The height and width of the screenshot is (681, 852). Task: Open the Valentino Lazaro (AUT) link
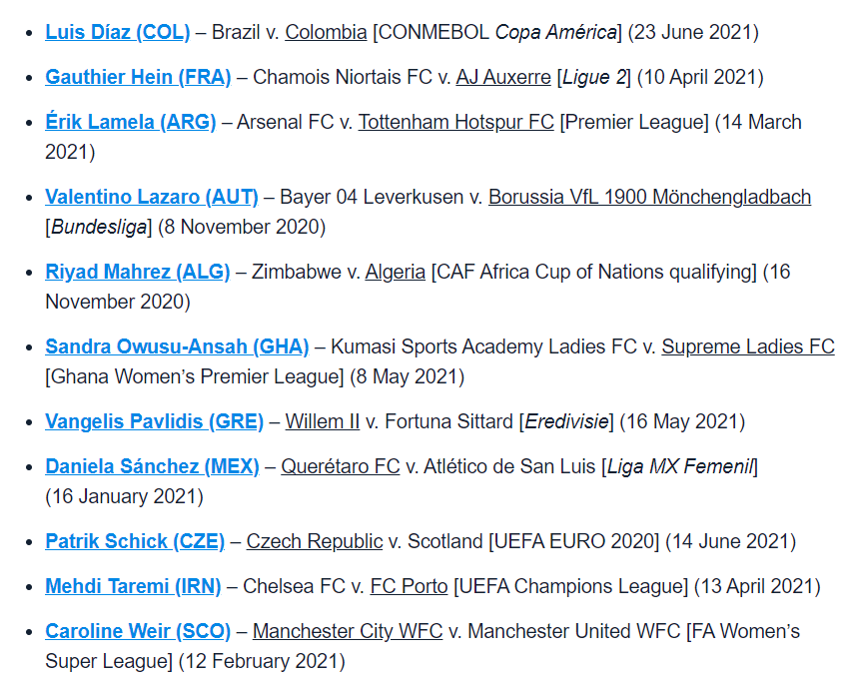point(151,197)
